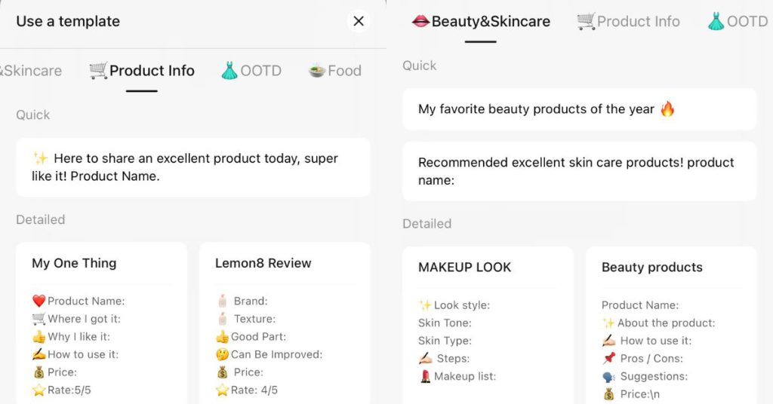Select the Beauty&Skincare tab
The image size is (773, 404).
tap(481, 22)
